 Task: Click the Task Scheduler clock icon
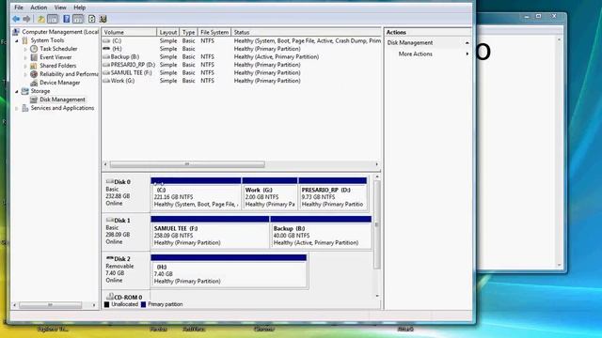coord(34,49)
